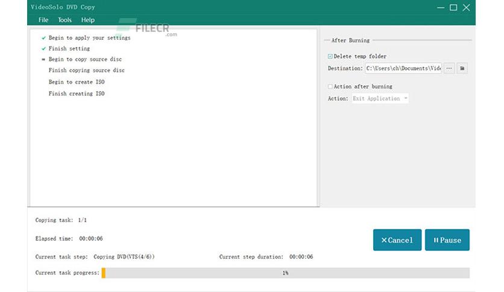Close the VideoSolo DVD Copy window
504x292 pixels.
466,7
